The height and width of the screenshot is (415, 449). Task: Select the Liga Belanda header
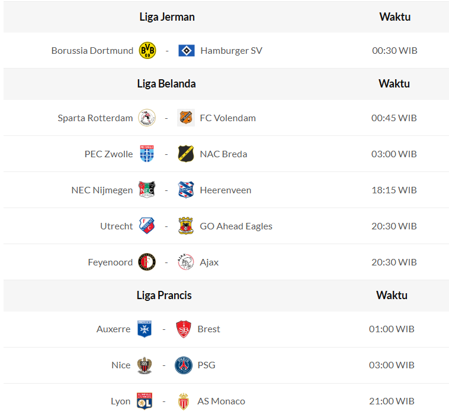(x=166, y=83)
